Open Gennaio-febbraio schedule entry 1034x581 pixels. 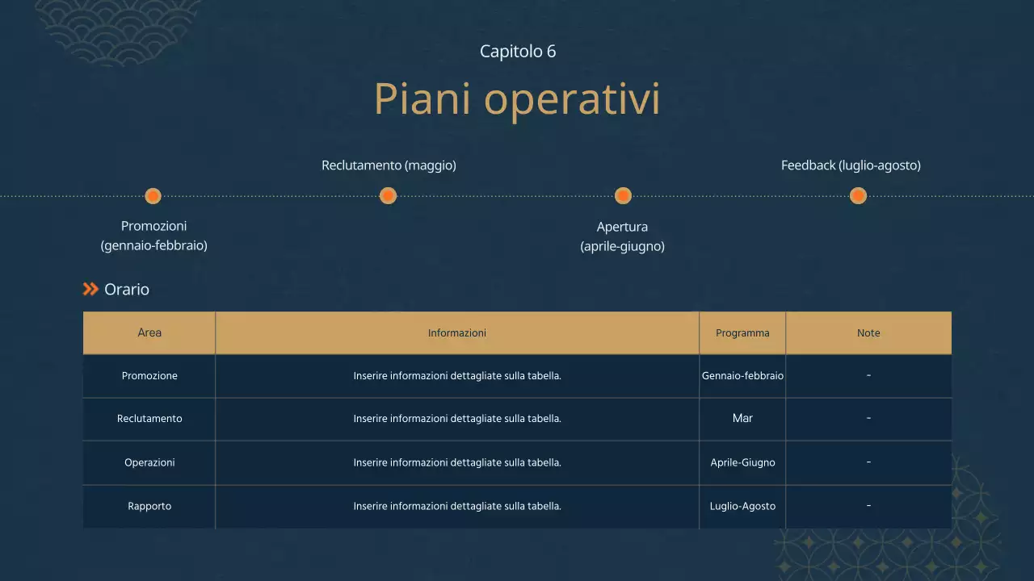point(742,375)
